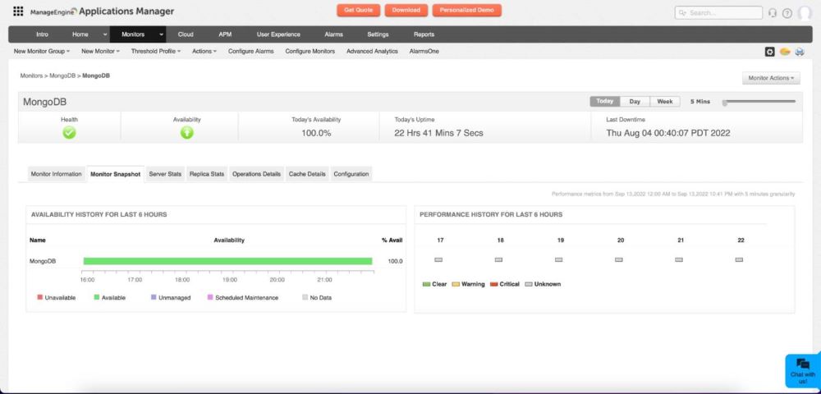Viewport: 821px width, 394px height.
Task: Open Configure Alarms
Action: (250, 51)
